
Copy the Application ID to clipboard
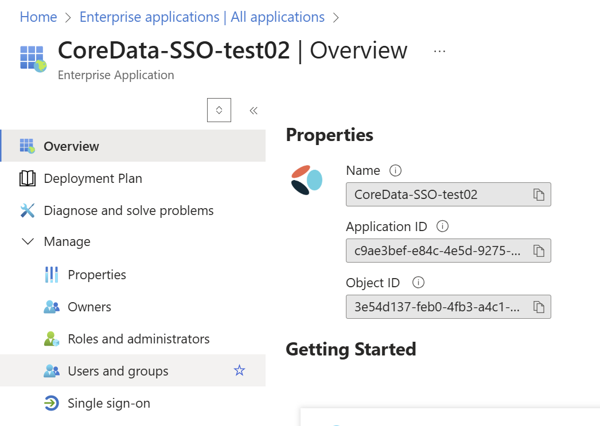[539, 251]
